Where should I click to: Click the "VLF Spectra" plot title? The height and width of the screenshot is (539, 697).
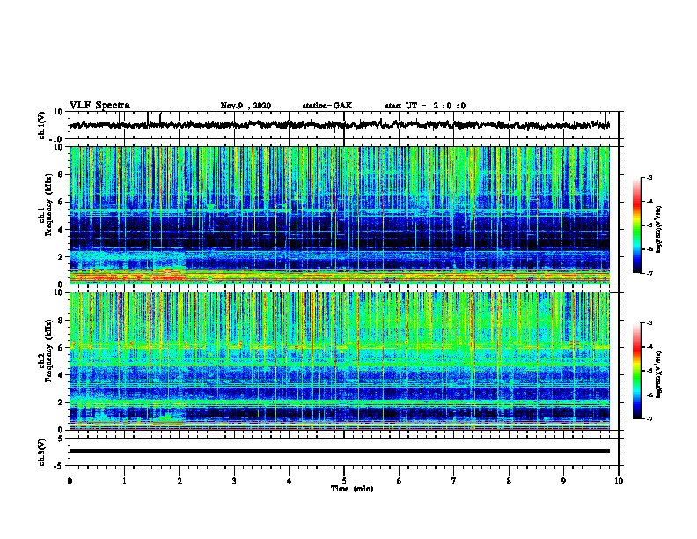tap(99, 106)
